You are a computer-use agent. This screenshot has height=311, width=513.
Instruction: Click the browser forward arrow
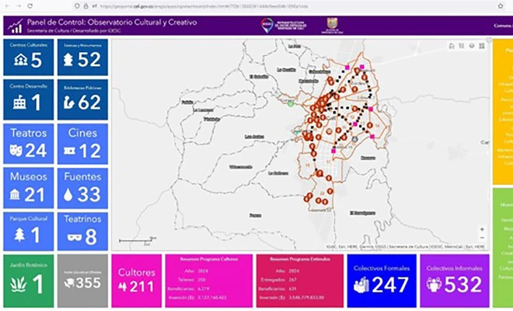(19, 6)
